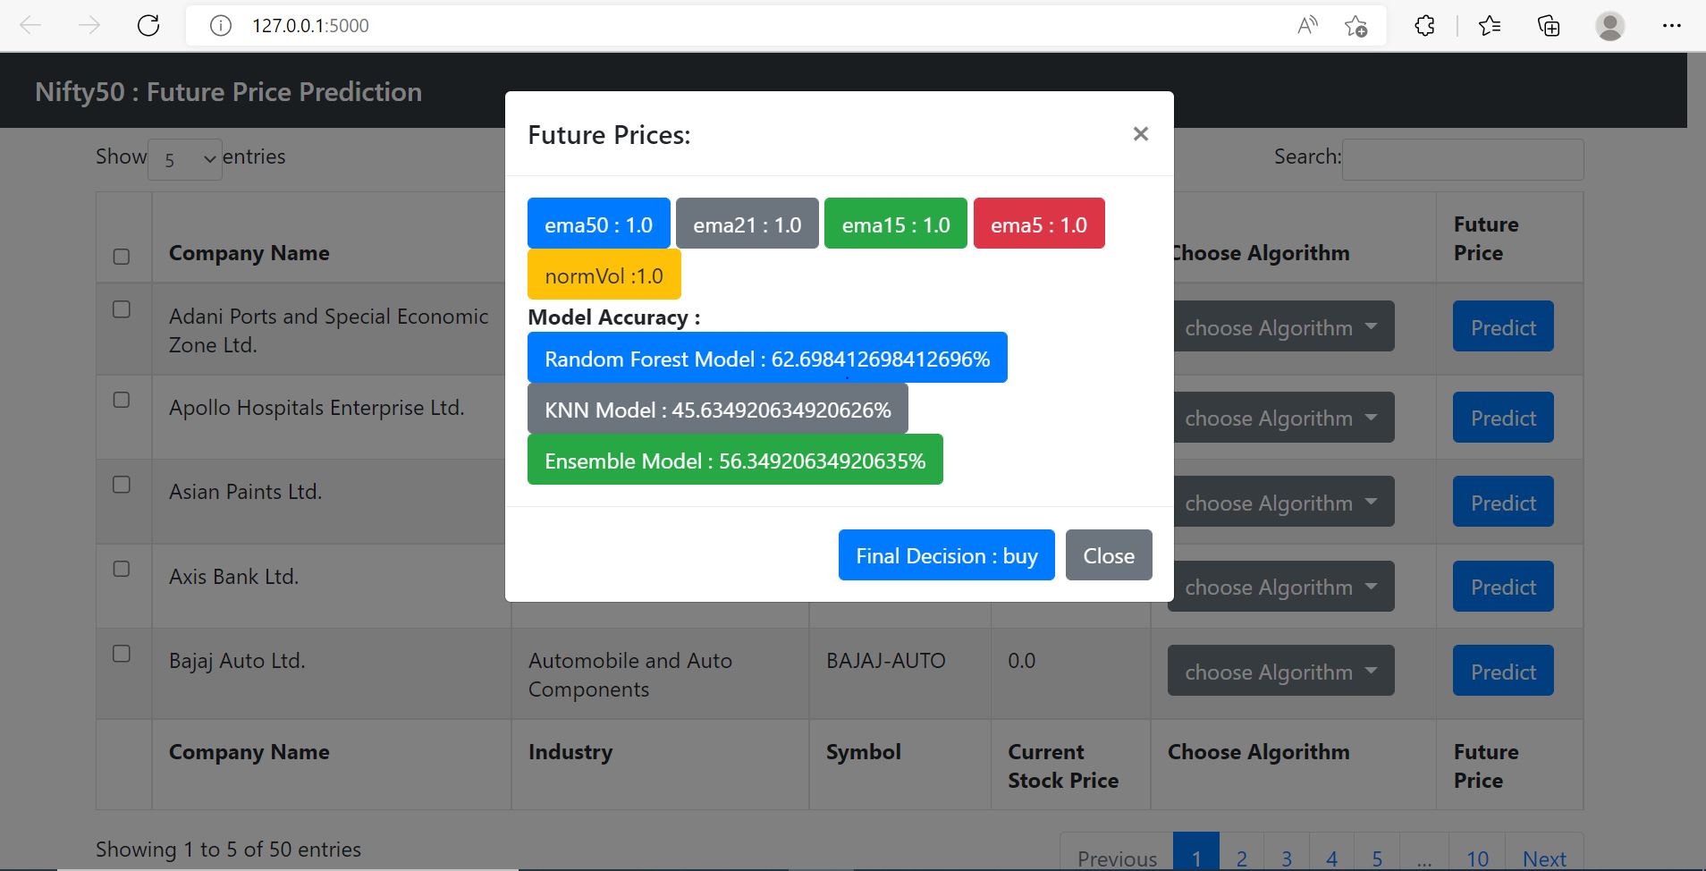Click the Future Prices: modal heading
1706x871 pixels.
(609, 134)
